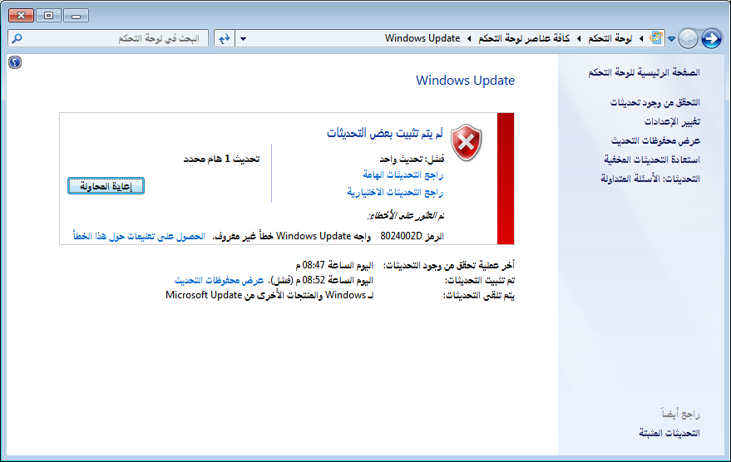Click the greyed-out Forward navigation button

(689, 38)
